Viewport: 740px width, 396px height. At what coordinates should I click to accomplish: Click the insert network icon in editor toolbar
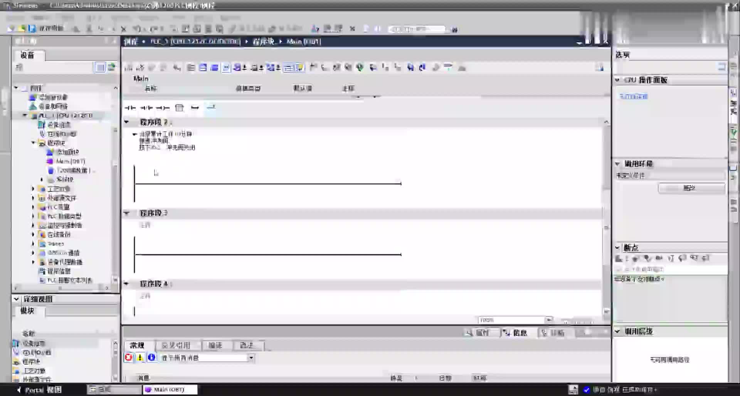pyautogui.click(x=129, y=68)
